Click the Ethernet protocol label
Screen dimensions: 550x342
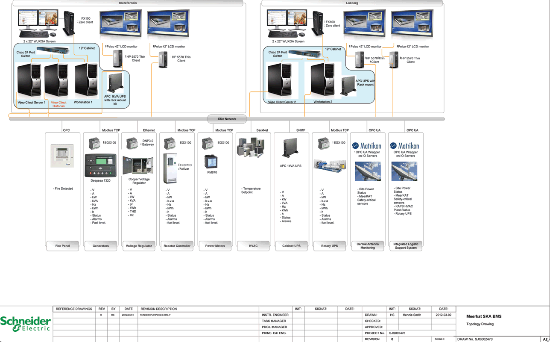(149, 130)
